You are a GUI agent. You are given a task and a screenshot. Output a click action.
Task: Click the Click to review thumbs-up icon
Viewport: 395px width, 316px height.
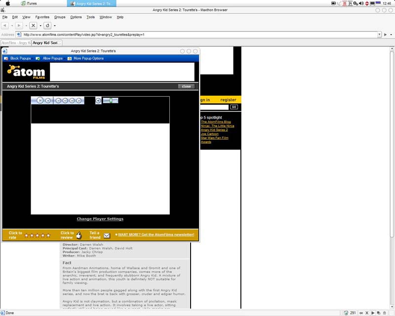point(79,235)
